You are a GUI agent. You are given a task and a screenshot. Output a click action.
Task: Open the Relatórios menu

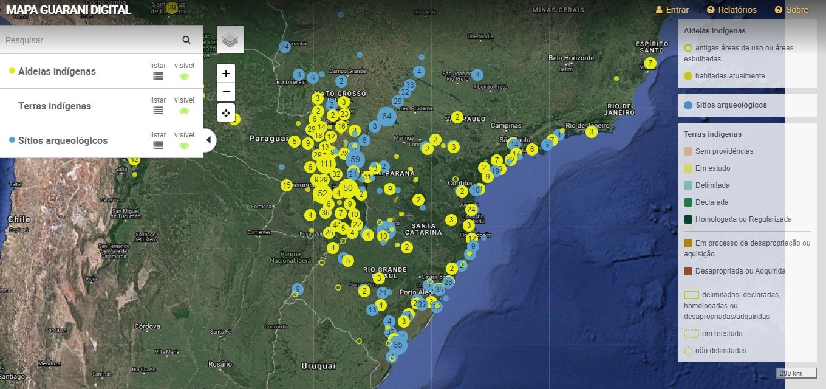[x=732, y=10]
